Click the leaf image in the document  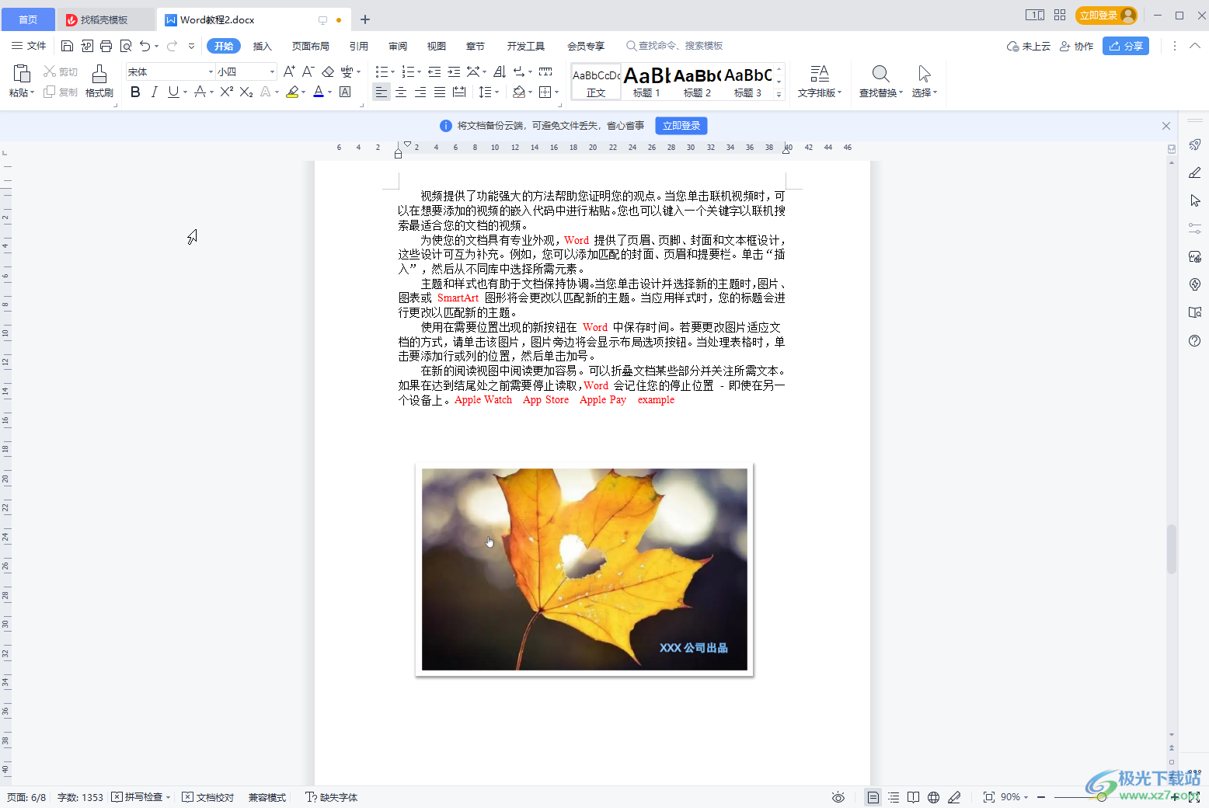click(584, 569)
